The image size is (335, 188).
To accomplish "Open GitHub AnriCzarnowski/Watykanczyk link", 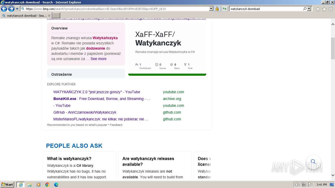I will [85, 112].
